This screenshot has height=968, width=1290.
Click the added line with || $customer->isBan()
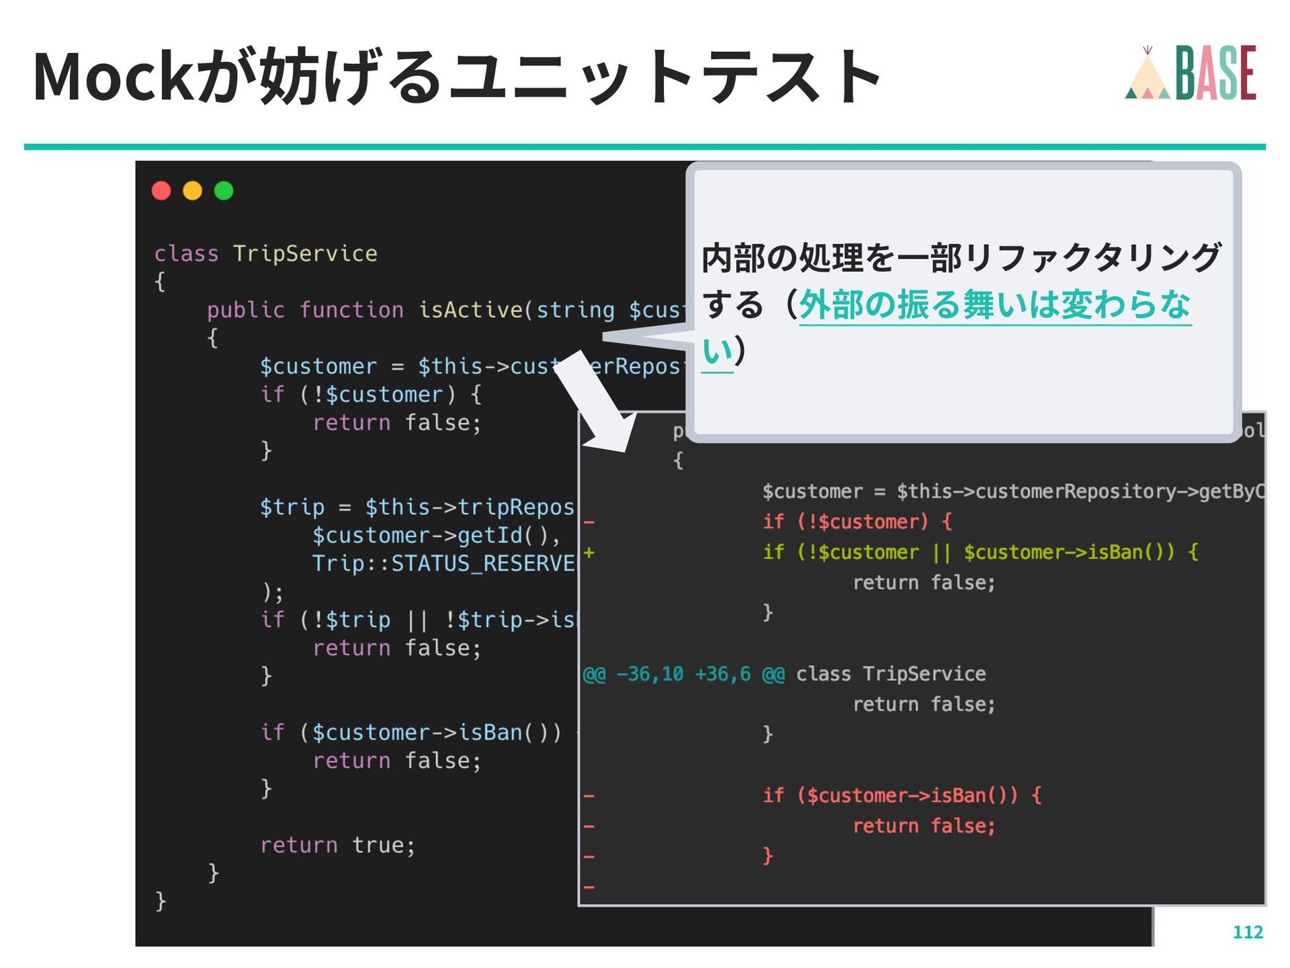(x=980, y=553)
